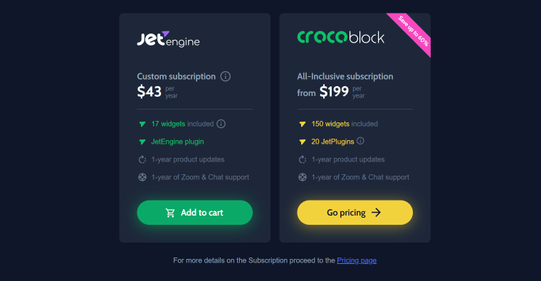This screenshot has width=541, height=281.
Task: Click the JetEngine logo
Action: [168, 39]
